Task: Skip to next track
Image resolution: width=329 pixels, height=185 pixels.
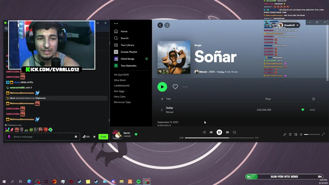Action: click(x=227, y=132)
